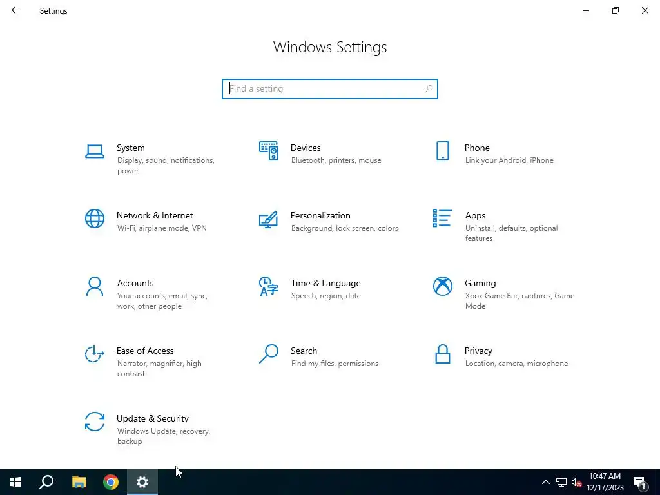Screen dimensions: 660x495
Task: Click the magnifier in Find a setting box
Action: point(429,89)
